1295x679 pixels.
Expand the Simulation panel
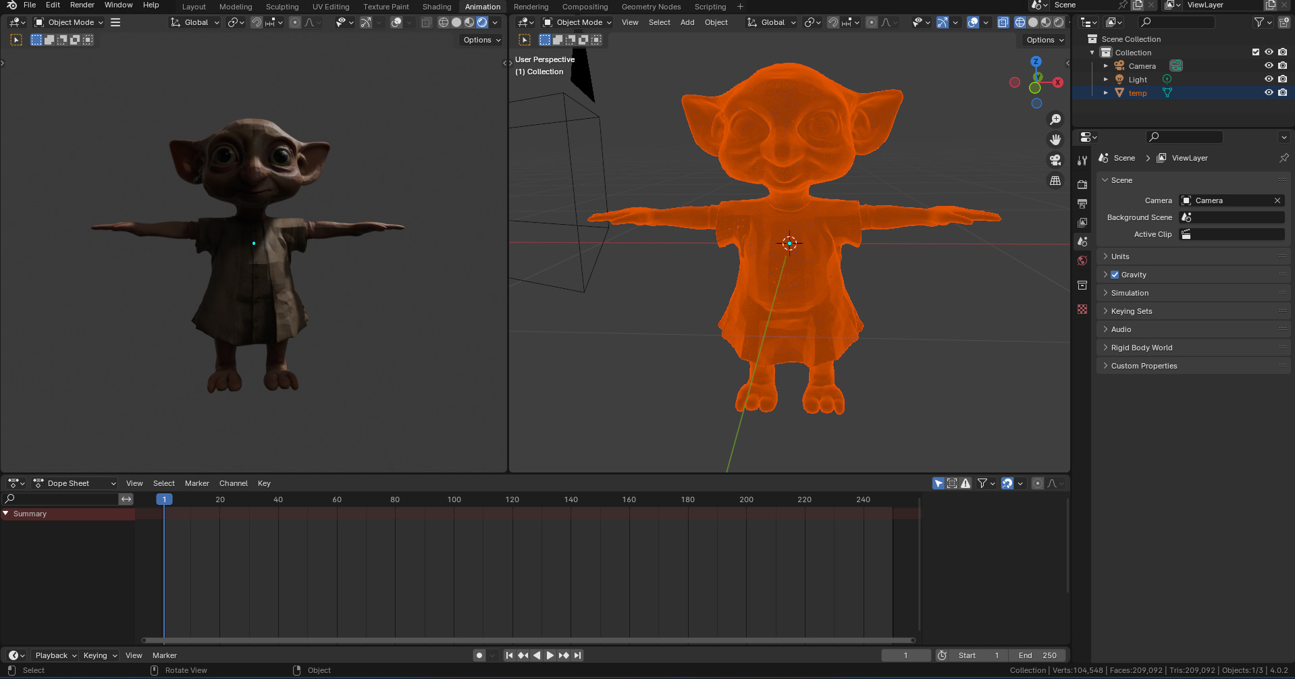(x=1193, y=293)
